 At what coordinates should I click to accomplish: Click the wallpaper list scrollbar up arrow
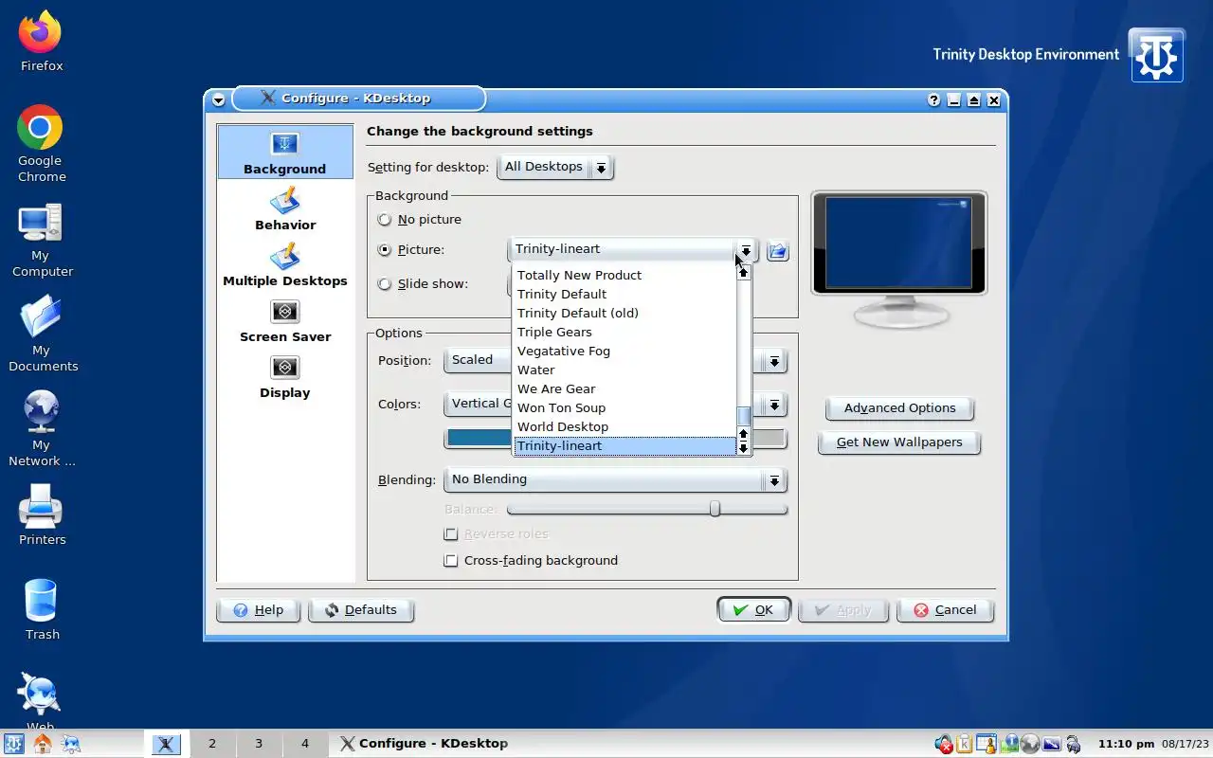click(744, 273)
